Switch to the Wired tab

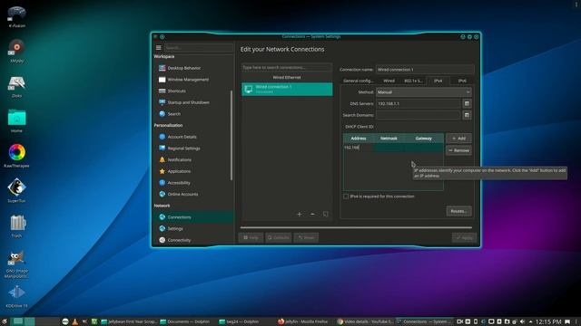389,81
